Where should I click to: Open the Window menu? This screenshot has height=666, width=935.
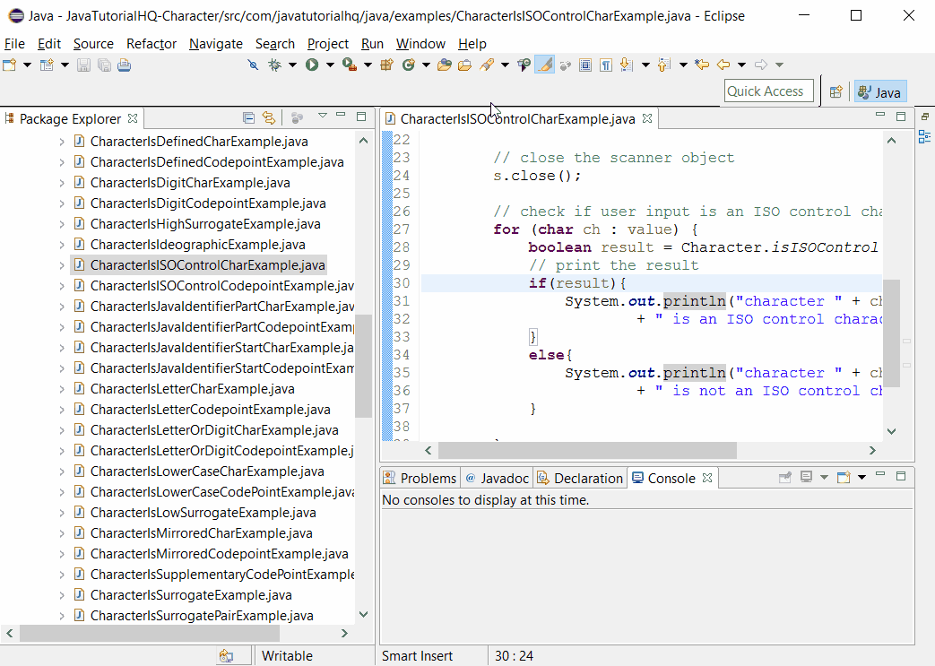tap(420, 44)
